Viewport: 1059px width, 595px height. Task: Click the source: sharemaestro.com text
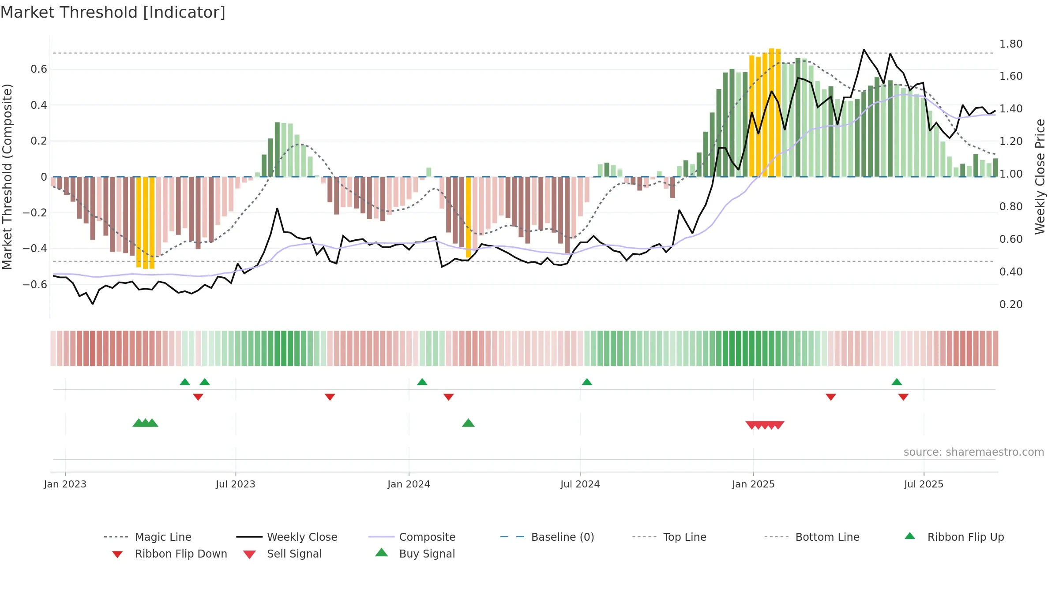pos(974,452)
